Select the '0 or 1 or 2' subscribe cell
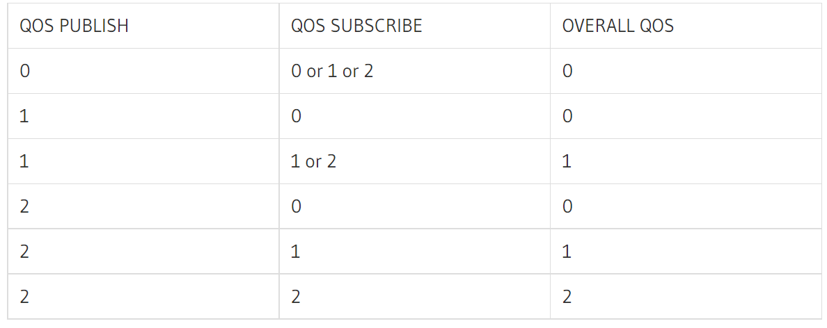Viewport: 827px width, 328px height. click(x=332, y=71)
